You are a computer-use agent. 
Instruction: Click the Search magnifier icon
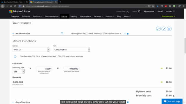pyautogui.click(x=139, y=12)
